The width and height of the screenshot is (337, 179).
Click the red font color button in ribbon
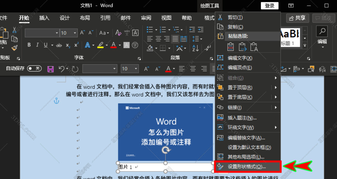[x=114, y=45]
